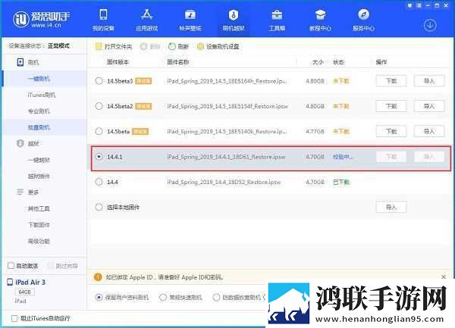The image size is (455, 328).
Task: Open 其他工具 in the sidebar
Action: 39,208
